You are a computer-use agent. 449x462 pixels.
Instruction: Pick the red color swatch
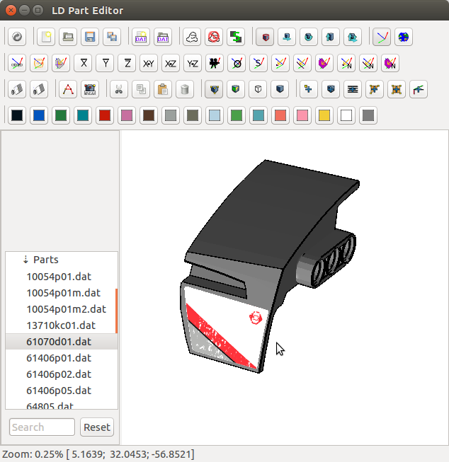[105, 115]
